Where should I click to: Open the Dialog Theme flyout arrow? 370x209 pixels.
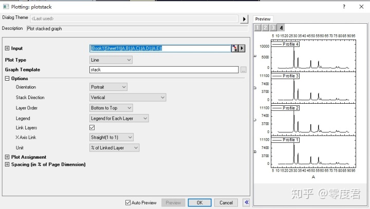click(x=244, y=19)
